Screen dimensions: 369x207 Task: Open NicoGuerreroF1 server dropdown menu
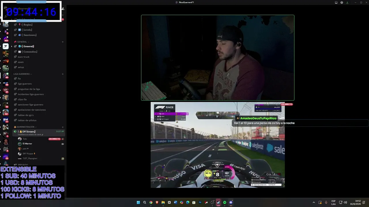tap(23, 9)
